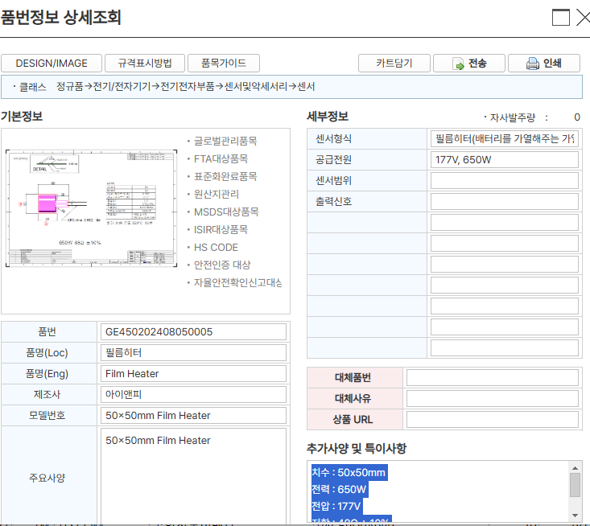This screenshot has width=590, height=526.
Task: Click the empty 센서범위 field
Action: (504, 181)
